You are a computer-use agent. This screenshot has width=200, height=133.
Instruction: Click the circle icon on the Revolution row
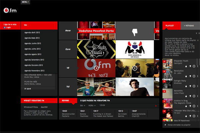click(194, 76)
